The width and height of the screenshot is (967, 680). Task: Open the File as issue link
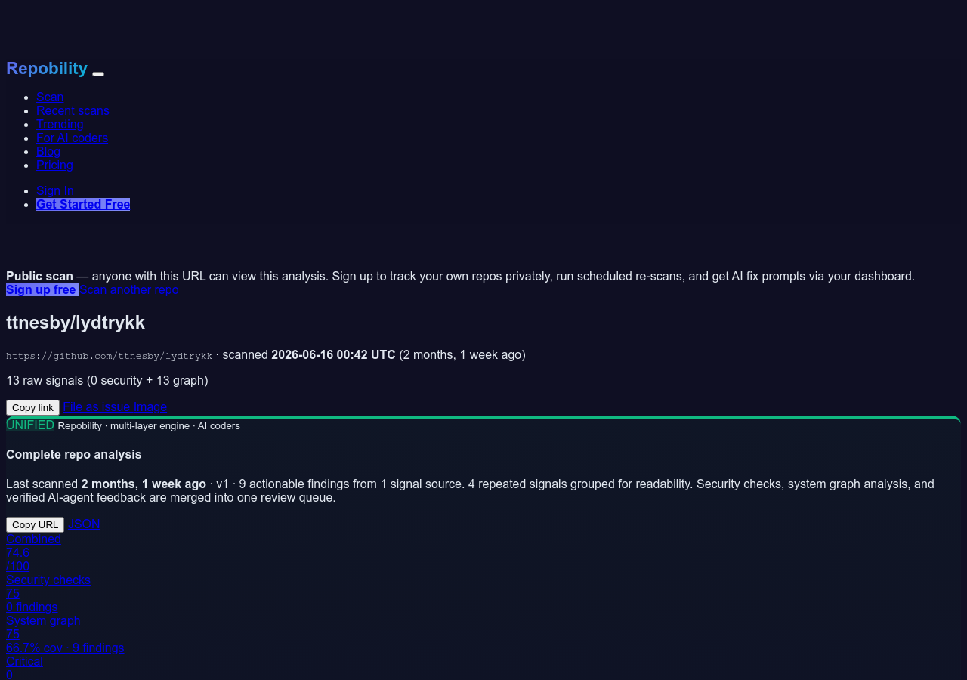click(97, 406)
